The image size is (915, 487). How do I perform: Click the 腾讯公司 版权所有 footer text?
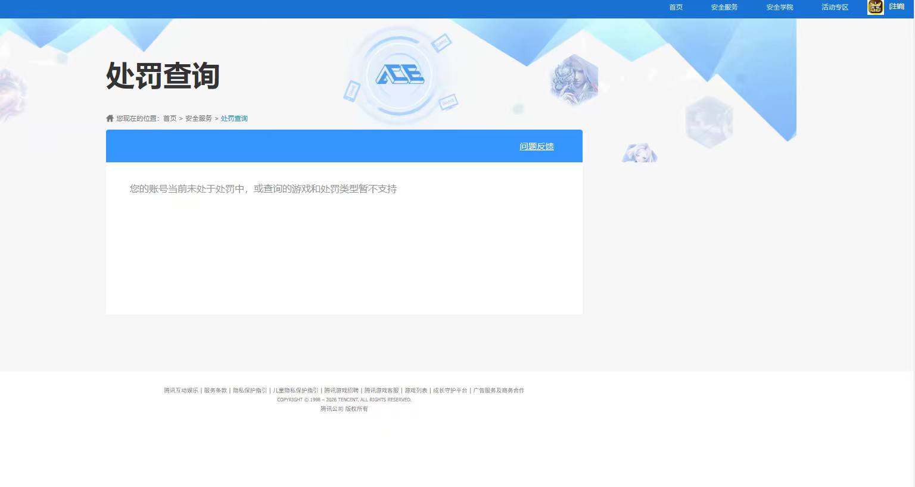(344, 409)
